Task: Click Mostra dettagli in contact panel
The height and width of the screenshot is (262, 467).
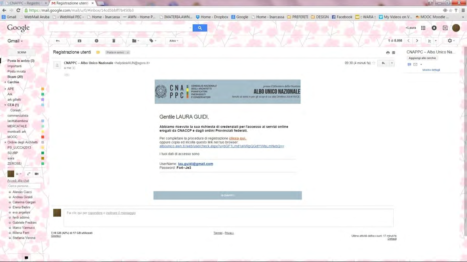Action: tap(431, 70)
